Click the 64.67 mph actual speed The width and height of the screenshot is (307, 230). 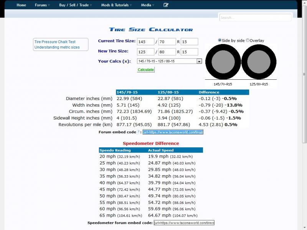click(173, 215)
